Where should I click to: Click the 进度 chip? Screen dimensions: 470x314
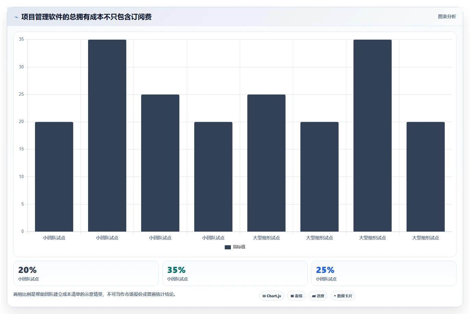318,296
